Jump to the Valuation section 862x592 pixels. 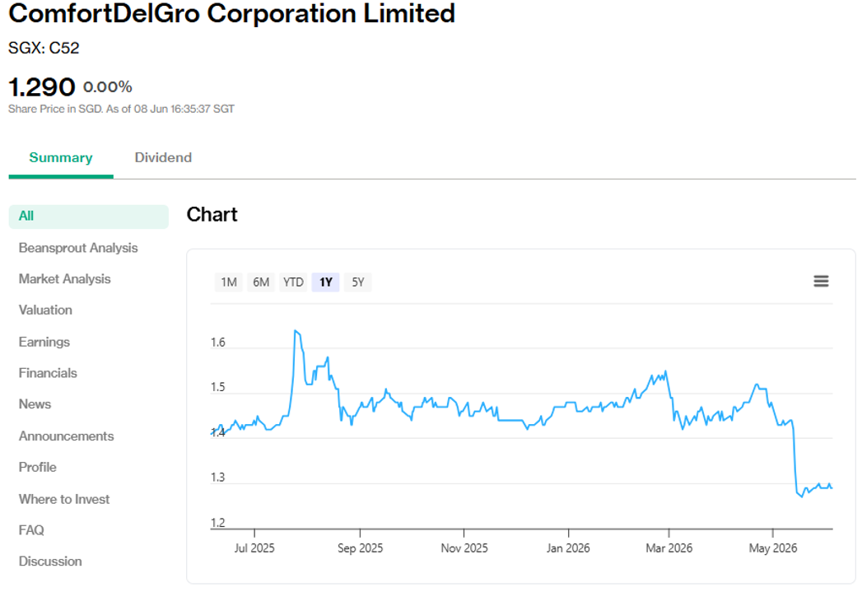click(x=45, y=310)
